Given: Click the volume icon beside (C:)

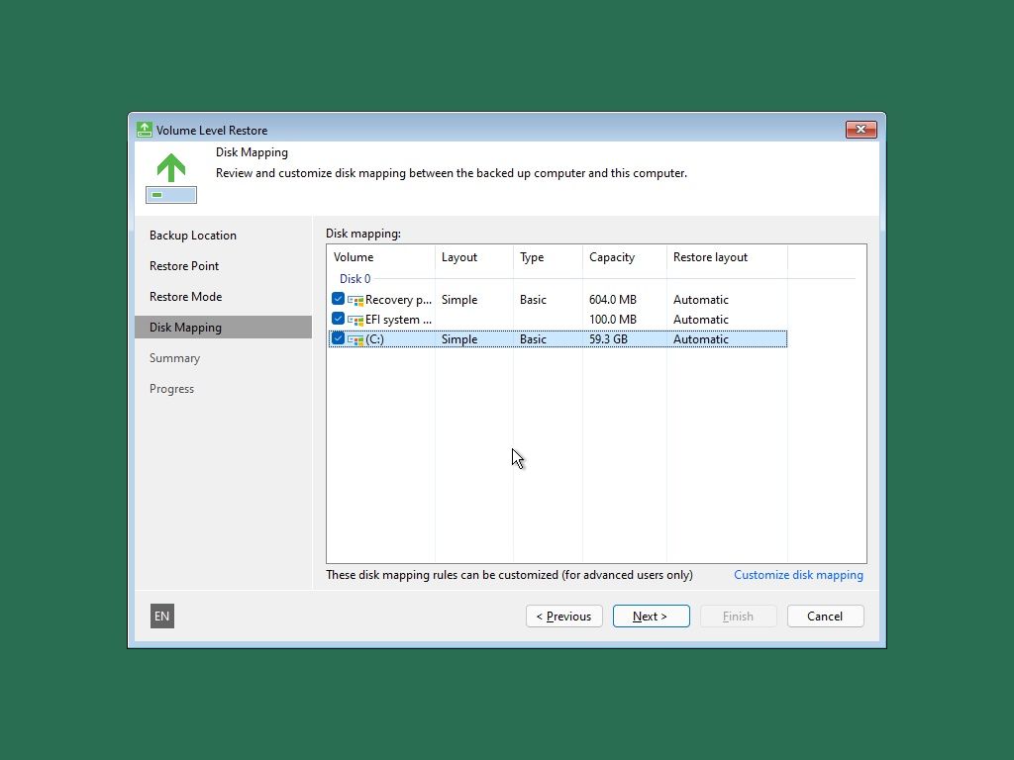Looking at the screenshot, I should coord(355,338).
